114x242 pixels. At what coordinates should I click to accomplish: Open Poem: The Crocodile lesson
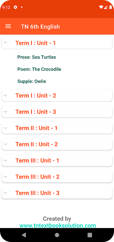[x=39, y=69]
